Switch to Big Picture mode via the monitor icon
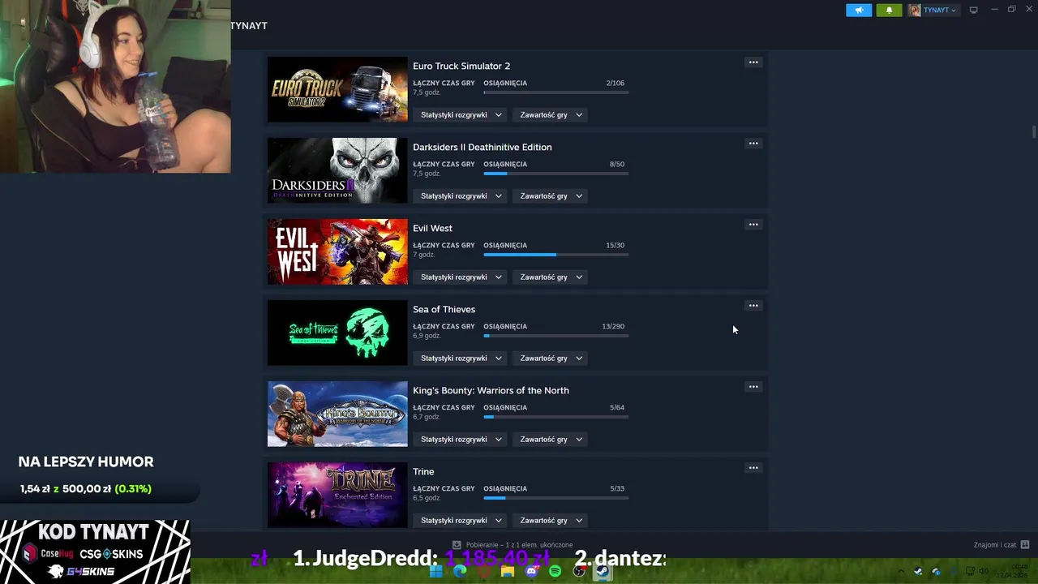Viewport: 1038px width, 584px height. coord(974,10)
